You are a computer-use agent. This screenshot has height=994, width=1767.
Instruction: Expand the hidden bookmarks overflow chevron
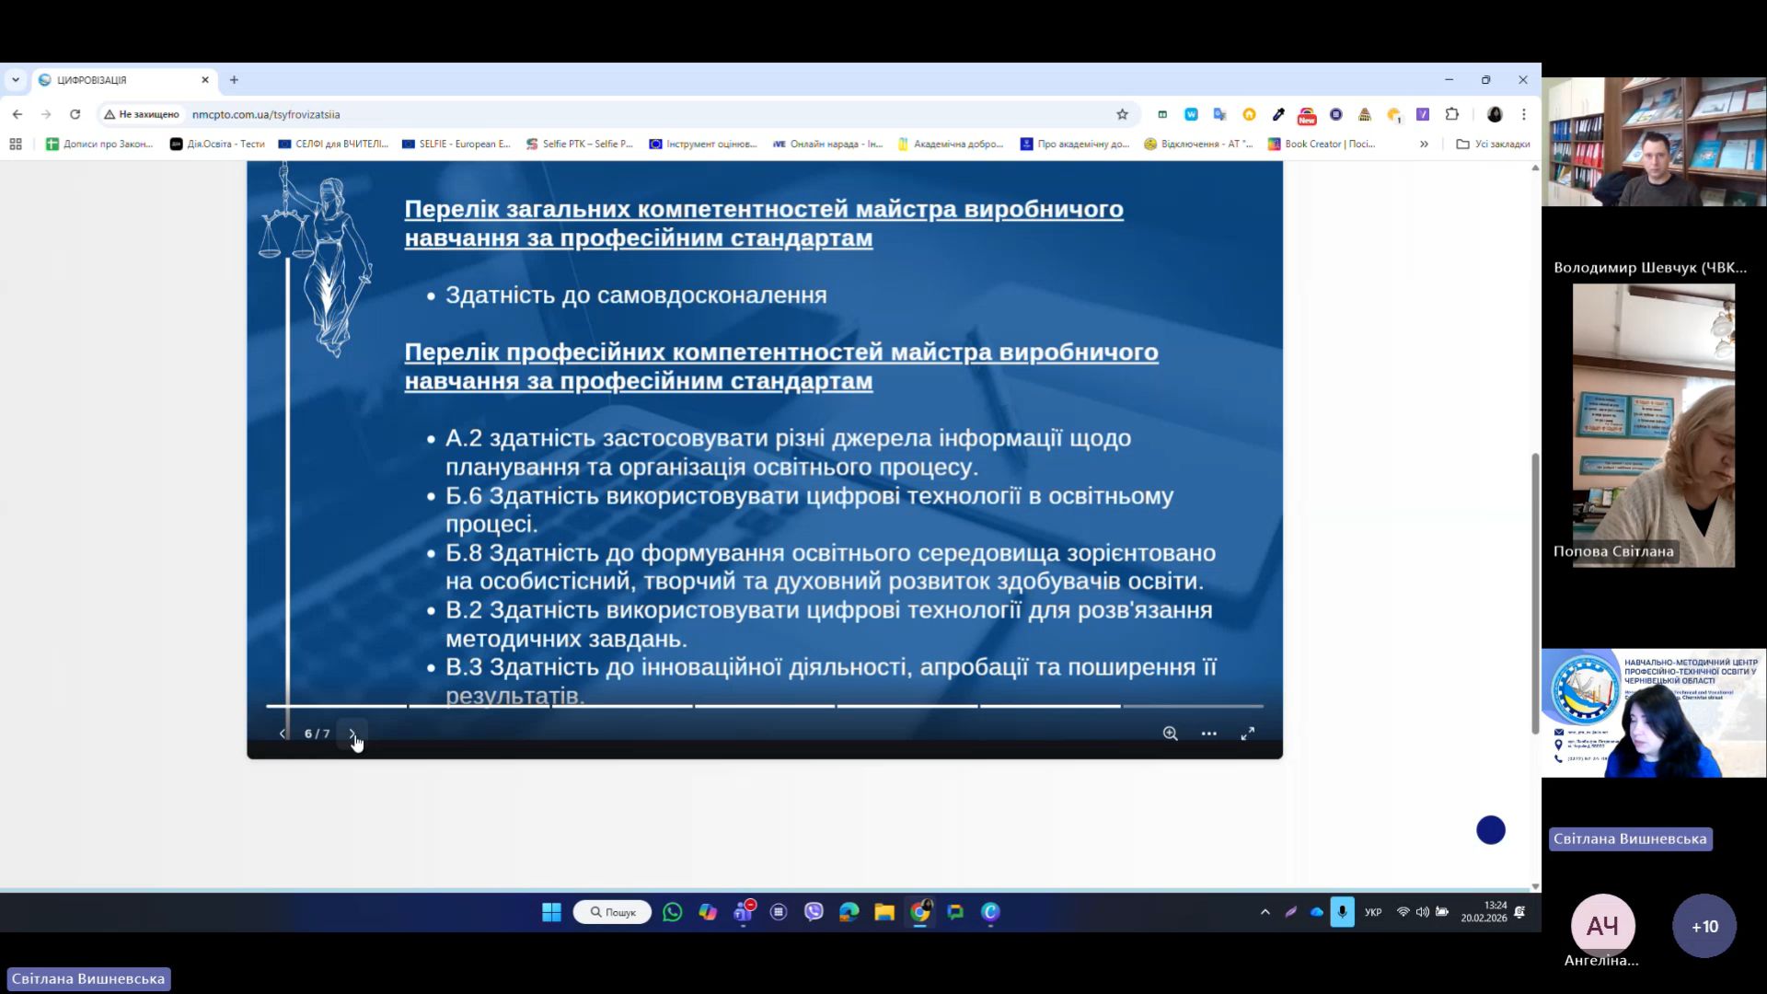[x=1424, y=144]
